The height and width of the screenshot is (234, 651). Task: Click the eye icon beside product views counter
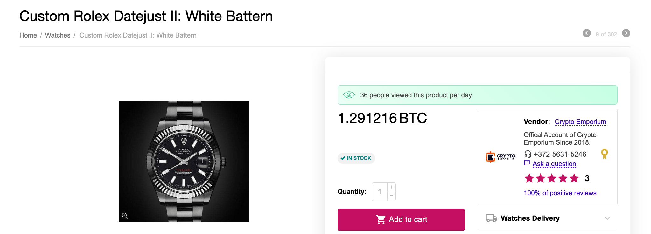[x=349, y=95]
